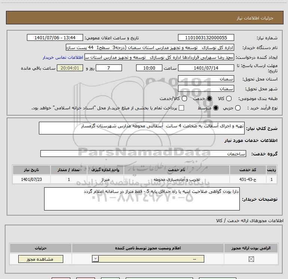Click the need date cell 1401/07/23

coord(31,179)
